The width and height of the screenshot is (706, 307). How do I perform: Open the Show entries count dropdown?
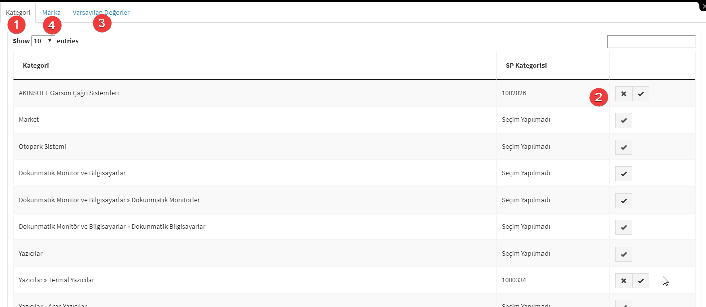pyautogui.click(x=43, y=41)
